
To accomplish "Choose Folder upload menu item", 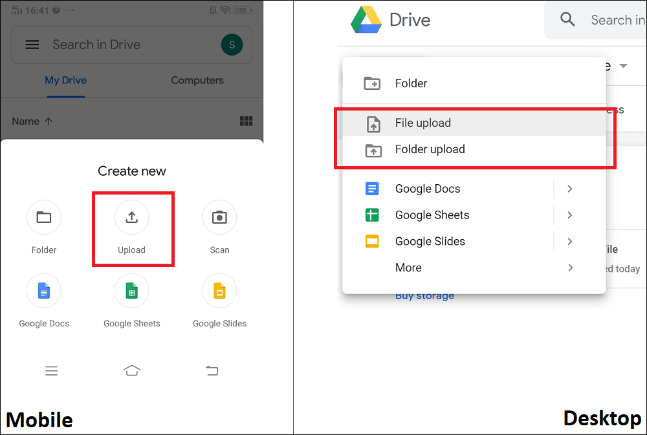I will [x=474, y=149].
